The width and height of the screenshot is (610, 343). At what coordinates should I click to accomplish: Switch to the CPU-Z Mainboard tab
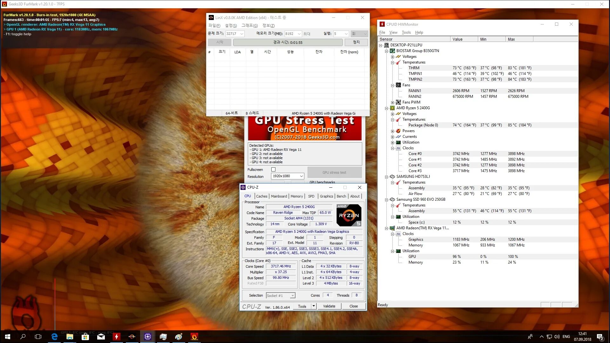click(279, 196)
